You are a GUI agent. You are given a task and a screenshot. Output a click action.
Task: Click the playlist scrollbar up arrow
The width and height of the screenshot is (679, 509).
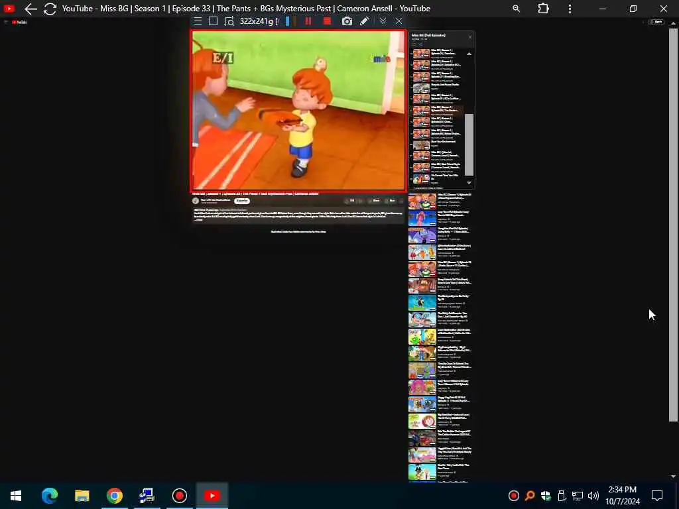[x=469, y=54]
